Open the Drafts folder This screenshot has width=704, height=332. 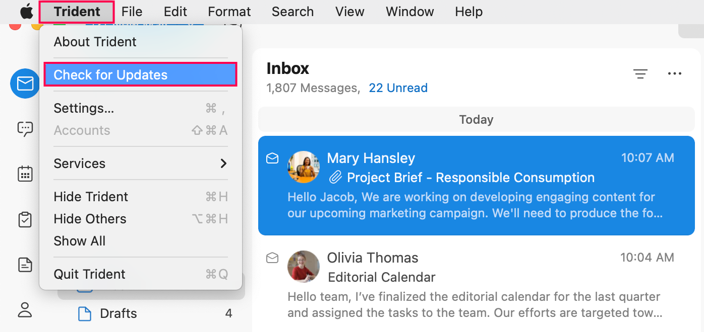tap(151, 313)
